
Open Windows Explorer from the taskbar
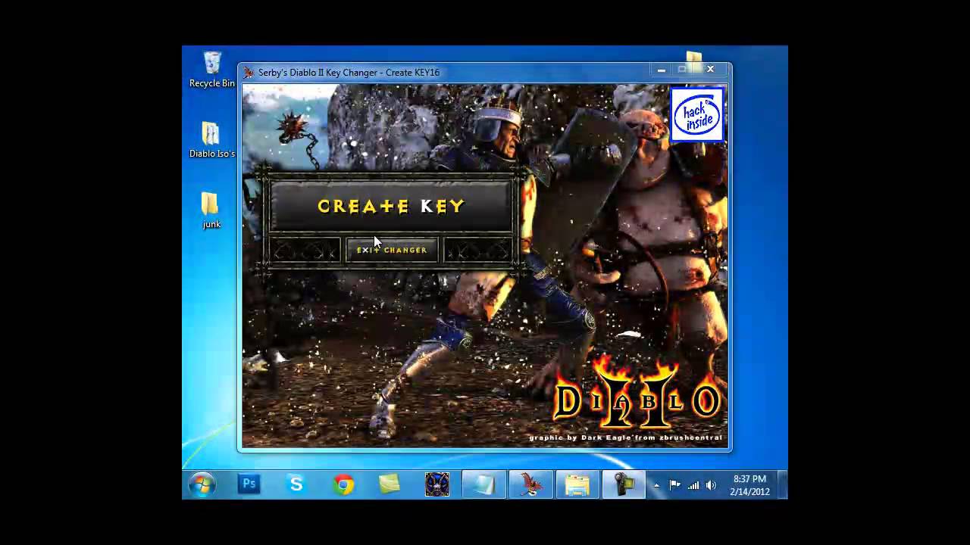[577, 484]
